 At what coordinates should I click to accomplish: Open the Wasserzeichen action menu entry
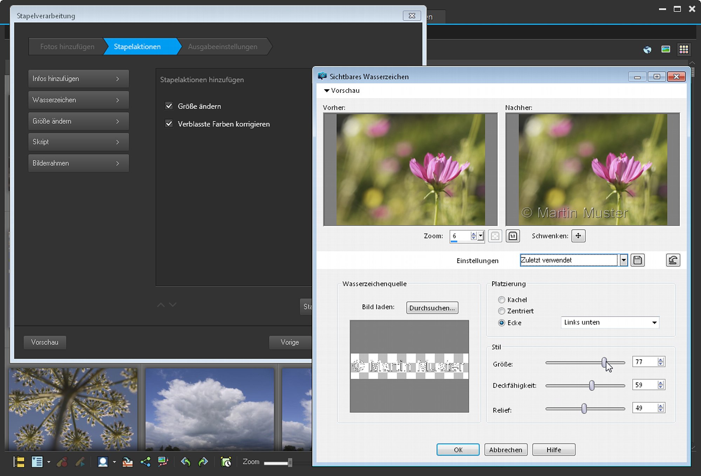pos(79,100)
